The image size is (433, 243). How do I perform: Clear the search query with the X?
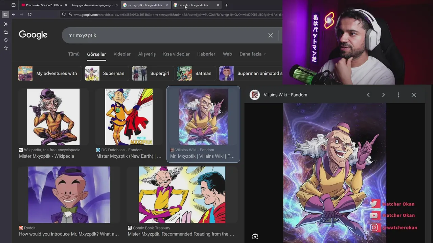pyautogui.click(x=270, y=35)
